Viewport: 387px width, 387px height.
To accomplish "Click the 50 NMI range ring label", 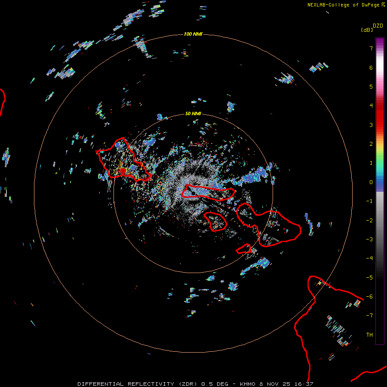I will click(193, 114).
